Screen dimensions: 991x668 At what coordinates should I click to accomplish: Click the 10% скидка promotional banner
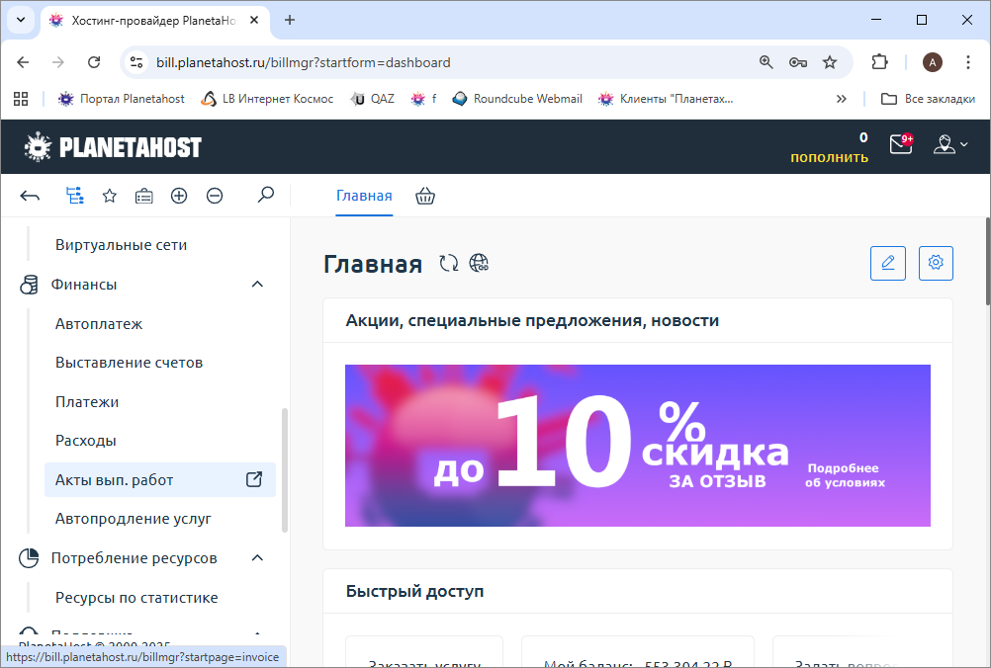tap(637, 446)
